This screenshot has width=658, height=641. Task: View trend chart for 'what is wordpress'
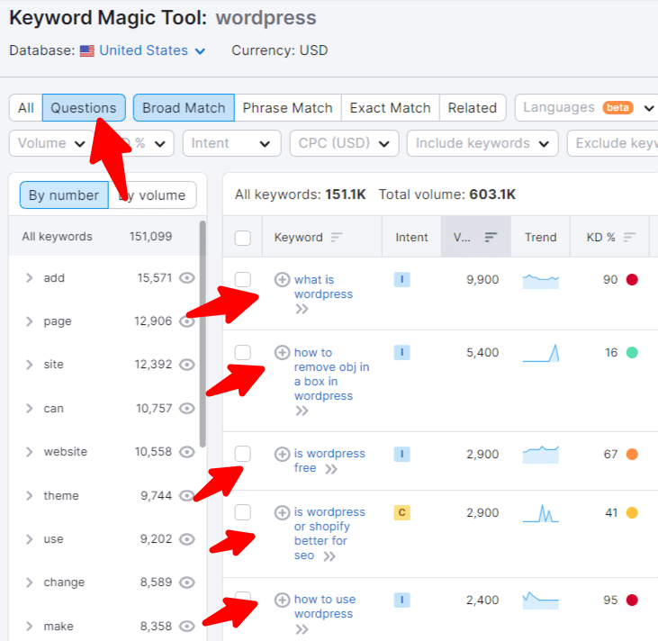[x=540, y=281]
